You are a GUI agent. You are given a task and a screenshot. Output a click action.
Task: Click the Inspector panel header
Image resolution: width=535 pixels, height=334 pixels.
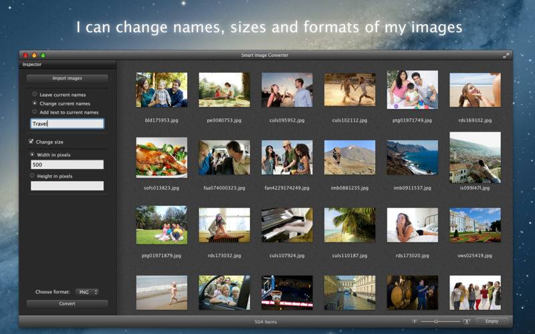point(68,64)
